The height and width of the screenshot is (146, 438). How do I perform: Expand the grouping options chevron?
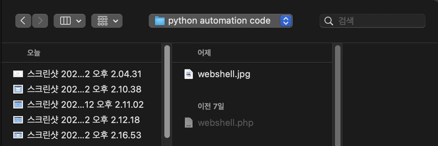116,21
